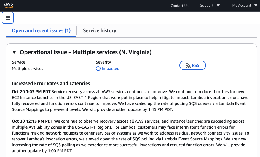Click the Operational issue Multiple services heading

coord(86,52)
